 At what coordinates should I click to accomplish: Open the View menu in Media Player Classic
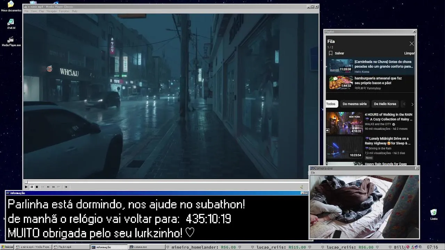click(x=34, y=11)
